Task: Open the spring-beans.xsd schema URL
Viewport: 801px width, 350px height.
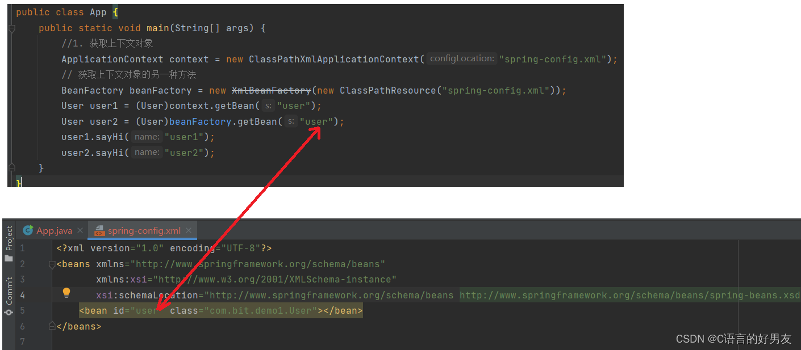Action: (629, 295)
